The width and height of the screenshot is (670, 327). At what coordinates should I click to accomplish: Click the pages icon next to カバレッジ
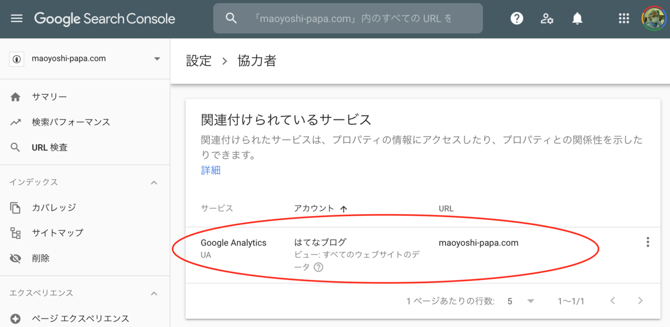[16, 208]
